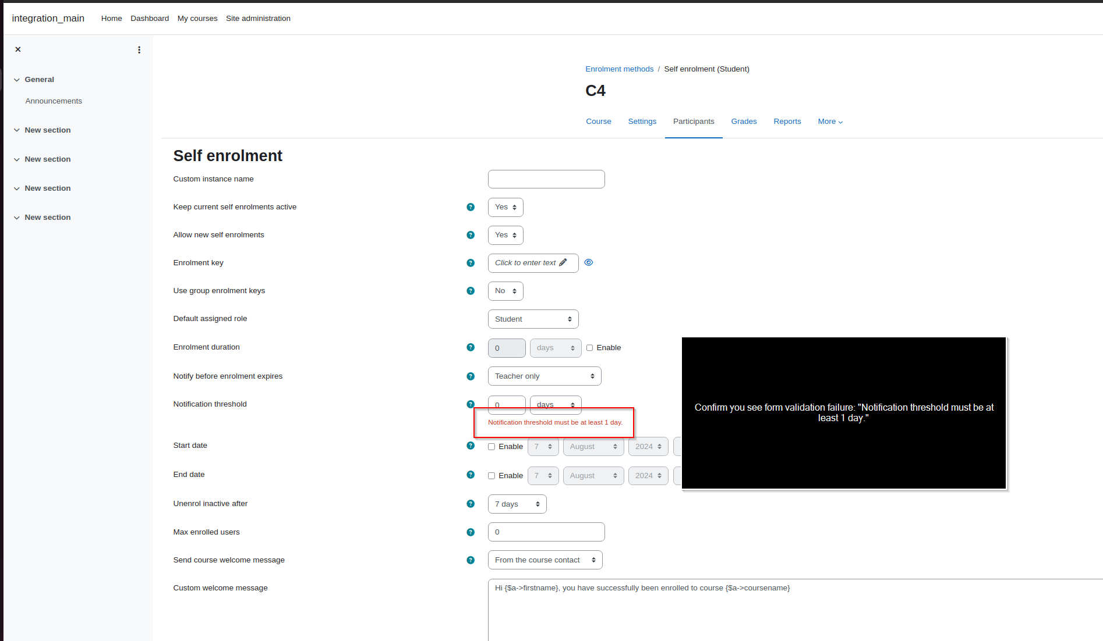The image size is (1103, 641).
Task: Enable the End date checkbox
Action: pos(492,476)
